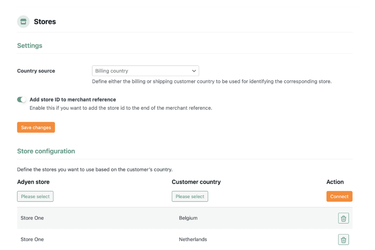
Task: Click the Belgium country cell
Action: pos(188,218)
